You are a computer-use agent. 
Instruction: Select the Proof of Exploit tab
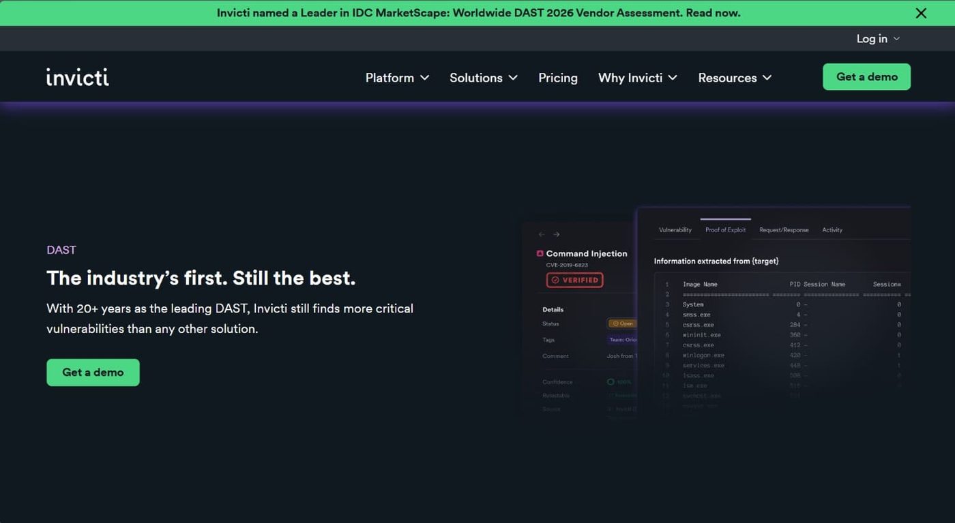tap(725, 230)
